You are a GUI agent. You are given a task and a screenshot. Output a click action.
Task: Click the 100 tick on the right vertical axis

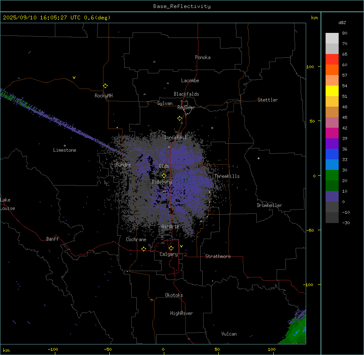[310, 67]
